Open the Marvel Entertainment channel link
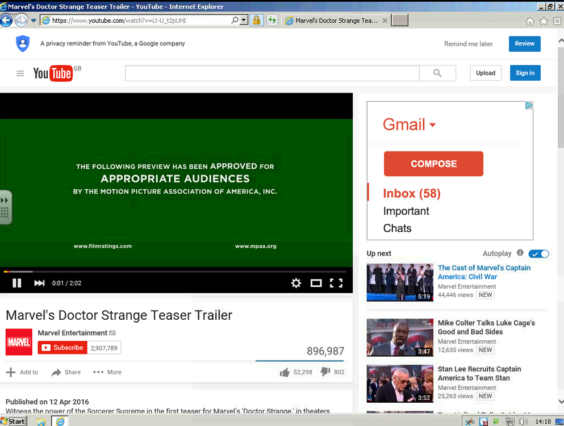564x426 pixels. point(72,333)
